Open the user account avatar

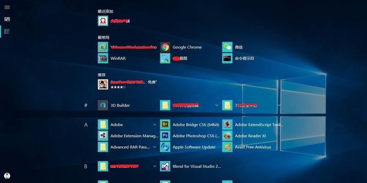(x=7, y=176)
